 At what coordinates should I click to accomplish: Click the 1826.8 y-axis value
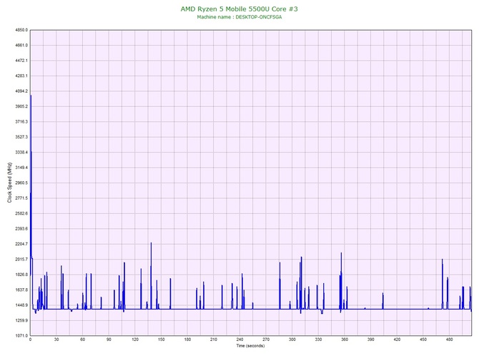[21, 275]
